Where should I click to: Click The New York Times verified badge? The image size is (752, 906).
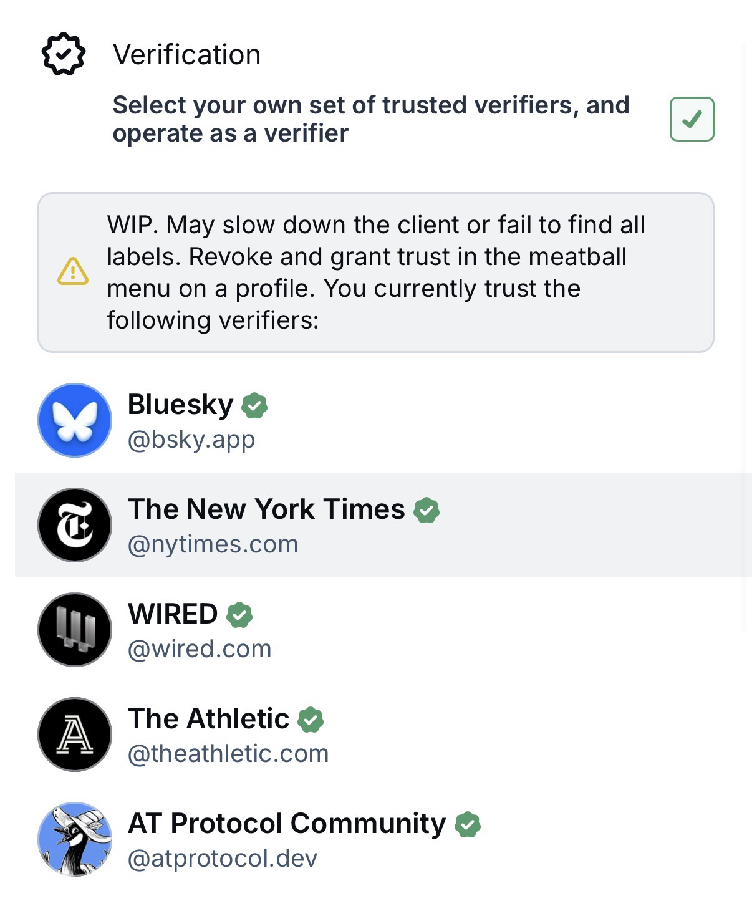tap(427, 510)
